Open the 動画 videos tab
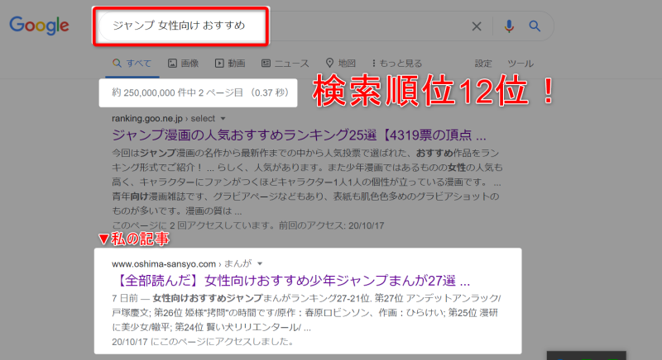This screenshot has height=360, width=662. pos(230,63)
